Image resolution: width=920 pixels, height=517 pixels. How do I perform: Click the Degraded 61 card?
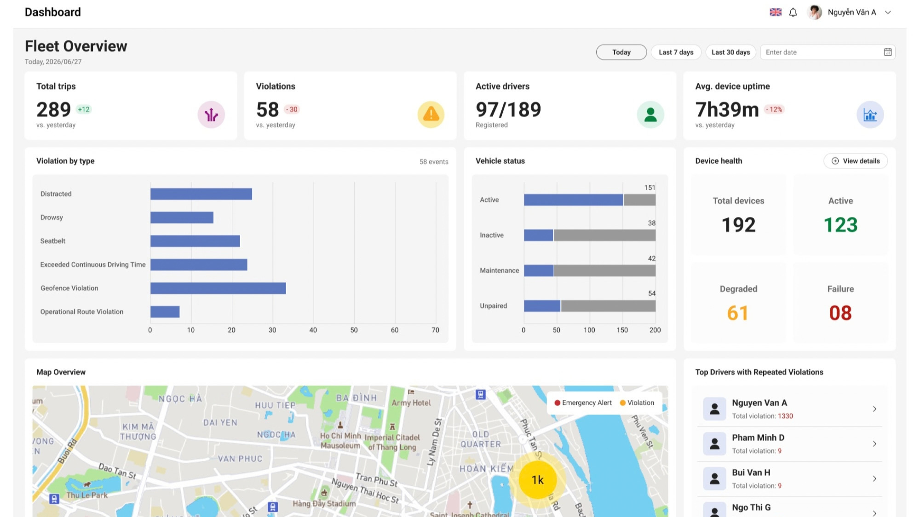(738, 303)
